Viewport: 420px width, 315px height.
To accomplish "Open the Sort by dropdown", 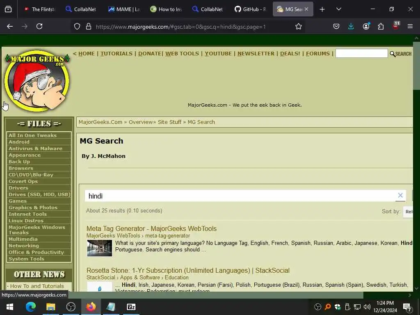I will click(408, 212).
